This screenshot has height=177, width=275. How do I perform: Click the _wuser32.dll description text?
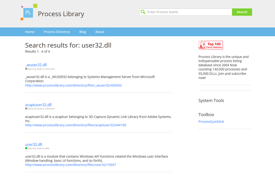[90, 79]
